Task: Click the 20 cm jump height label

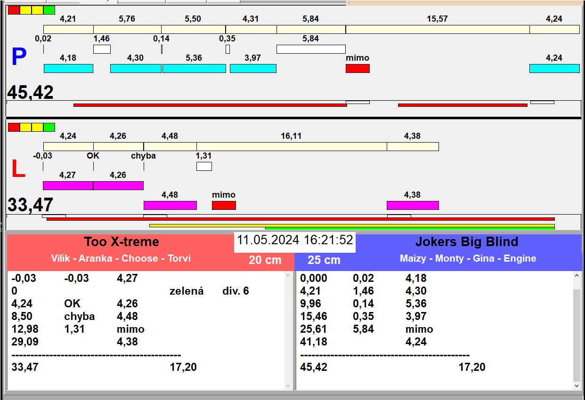Action: pyautogui.click(x=265, y=260)
